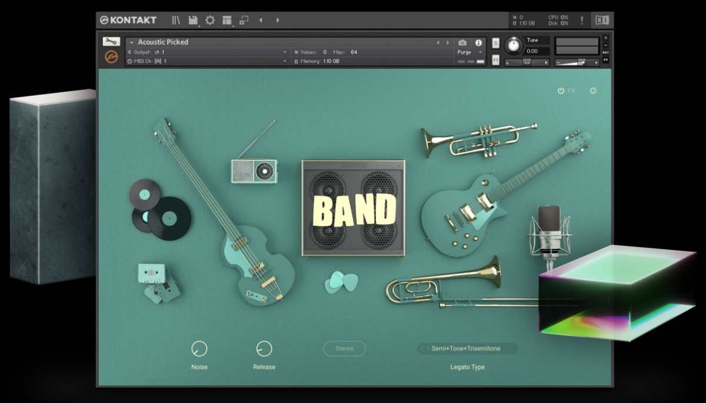This screenshot has height=403, width=706.
Task: Open instrument edit mode wrench icon
Action: [111, 42]
